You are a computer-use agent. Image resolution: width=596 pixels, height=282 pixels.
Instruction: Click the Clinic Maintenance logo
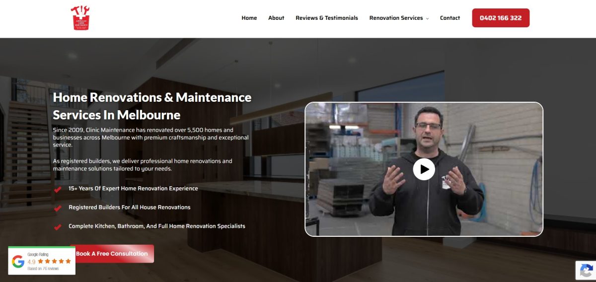click(x=80, y=18)
